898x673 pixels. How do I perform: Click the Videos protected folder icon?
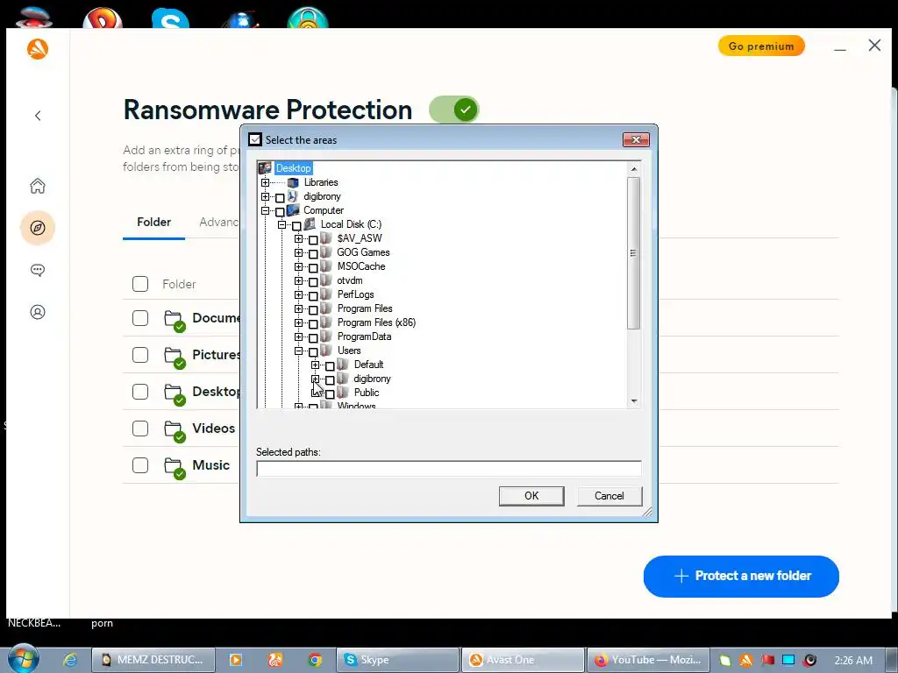(x=175, y=430)
